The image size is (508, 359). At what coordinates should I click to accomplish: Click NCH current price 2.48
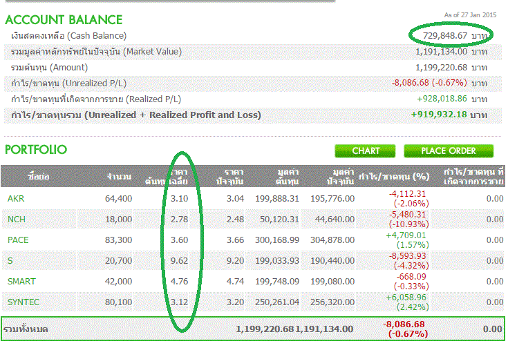(235, 219)
